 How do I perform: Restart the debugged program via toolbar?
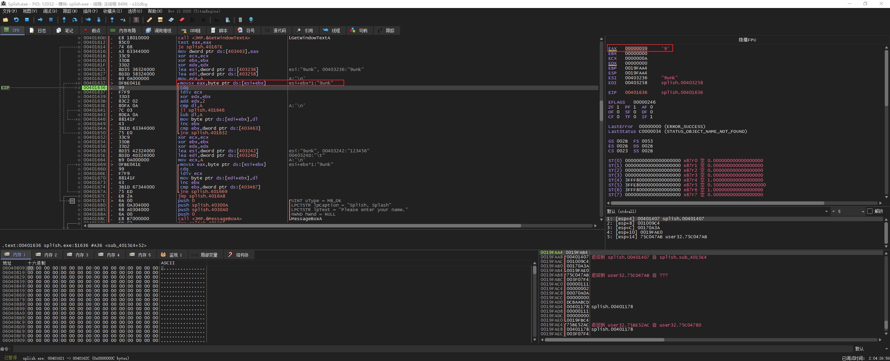click(x=16, y=20)
